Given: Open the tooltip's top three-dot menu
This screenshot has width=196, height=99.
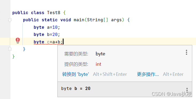Looking at the screenshot, I should tap(186, 52).
